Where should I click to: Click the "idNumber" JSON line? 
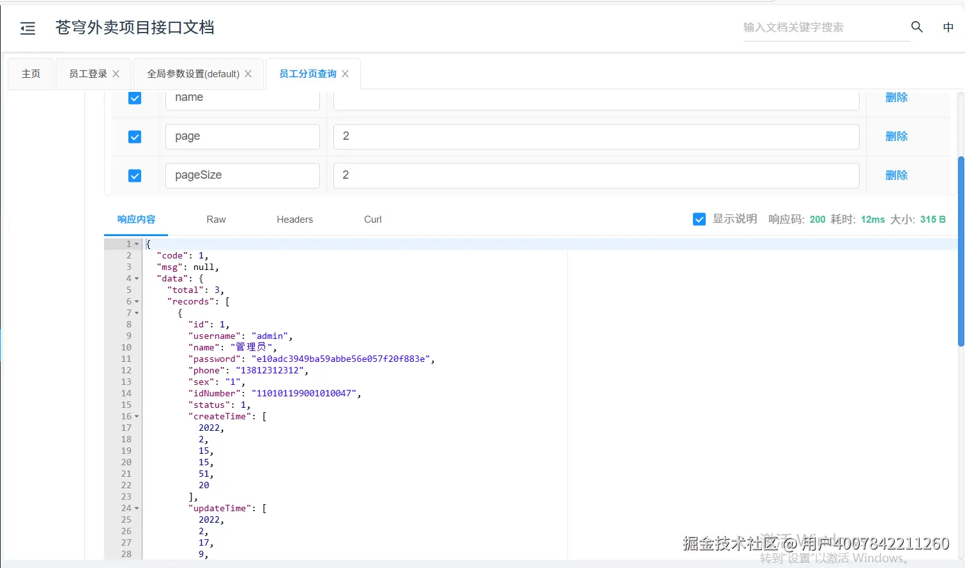[x=275, y=393]
